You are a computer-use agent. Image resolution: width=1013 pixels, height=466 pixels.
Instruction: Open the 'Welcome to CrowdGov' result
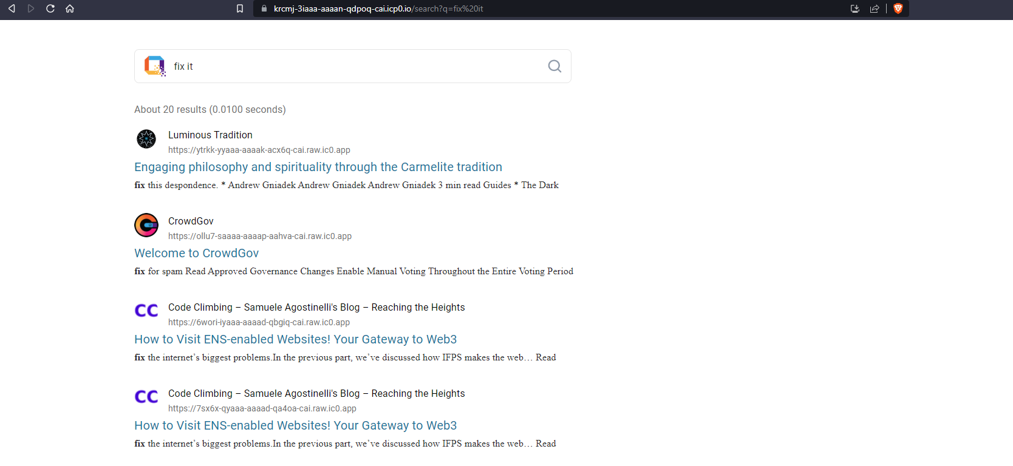tap(197, 253)
